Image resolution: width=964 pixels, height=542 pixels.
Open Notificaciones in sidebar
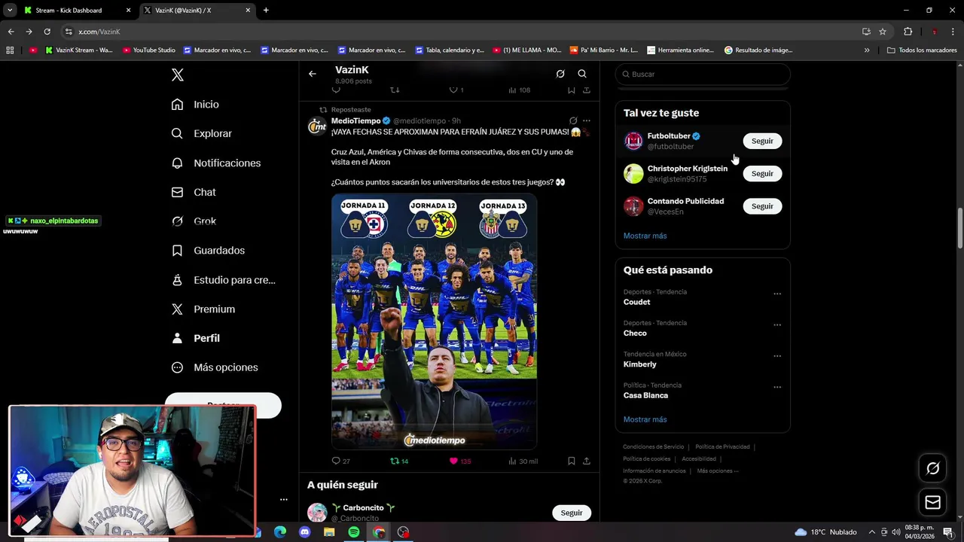(215, 163)
